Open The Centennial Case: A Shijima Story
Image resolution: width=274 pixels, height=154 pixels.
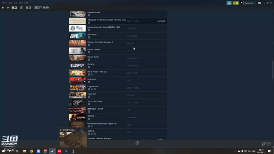[118, 21]
